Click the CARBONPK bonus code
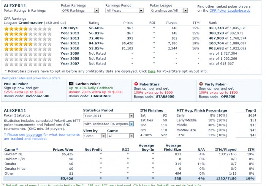 tap(101, 96)
